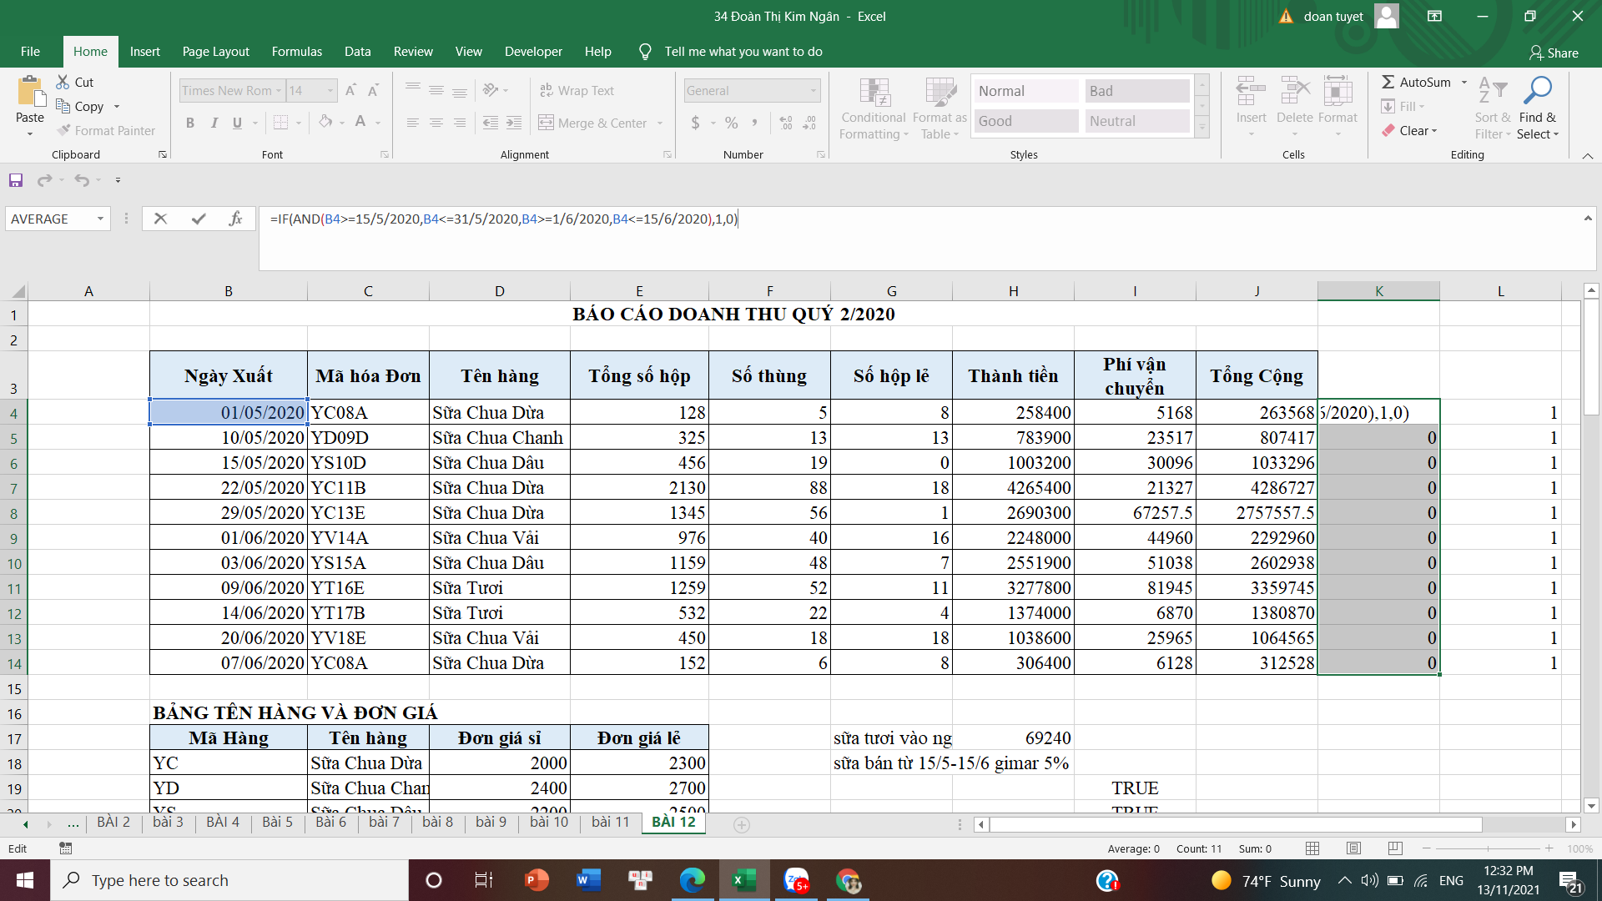Decrease font size with the smaller A icon
1602x901 pixels.
pyautogui.click(x=373, y=90)
